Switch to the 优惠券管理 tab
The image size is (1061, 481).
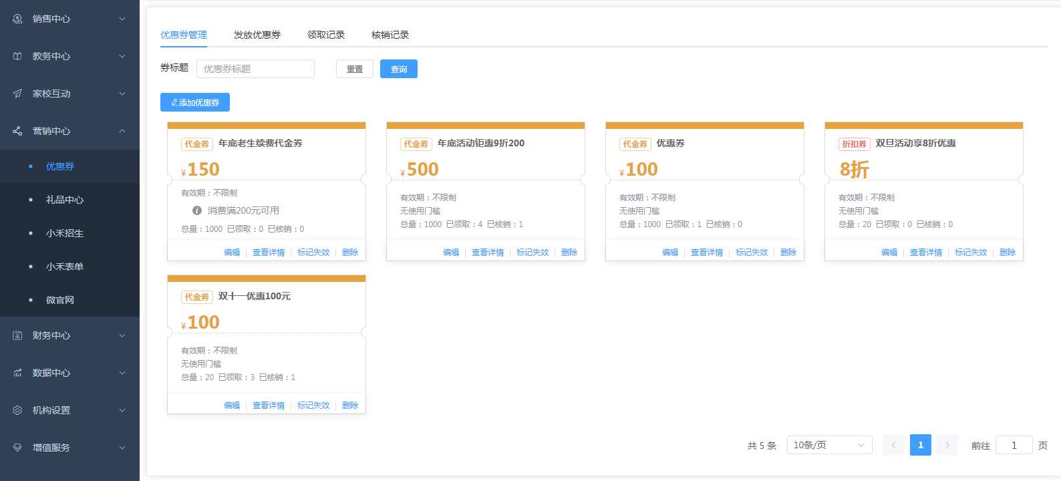[184, 35]
